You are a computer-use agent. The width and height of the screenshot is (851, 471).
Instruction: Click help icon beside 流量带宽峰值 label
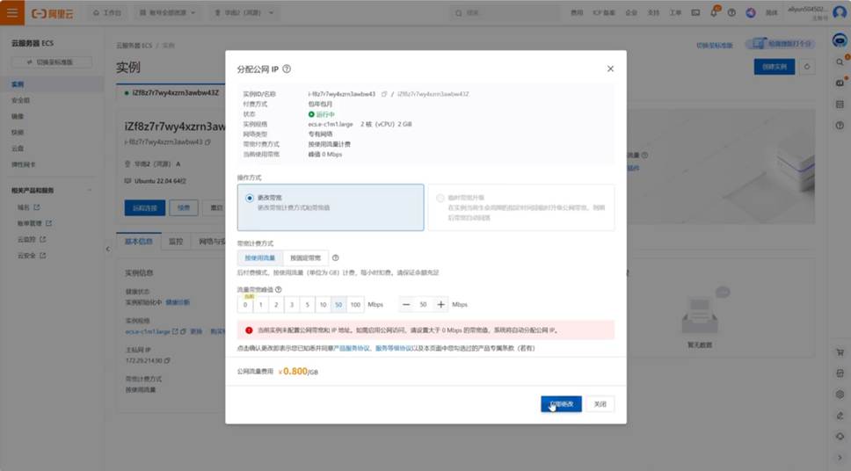[279, 289]
